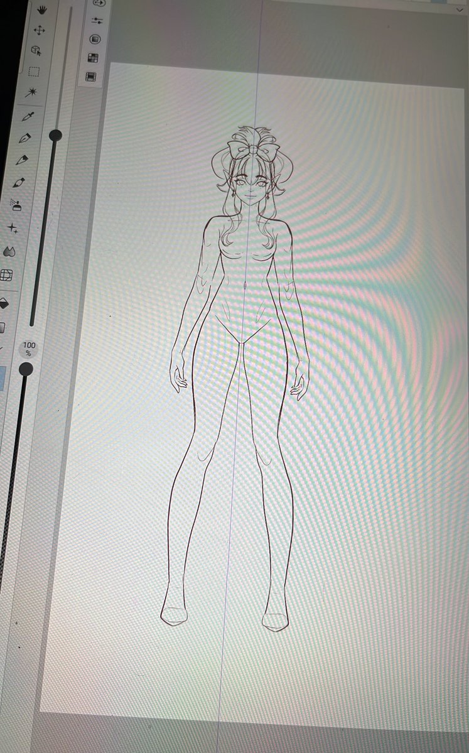
Task: Select the Brush tool
Action: point(19,183)
